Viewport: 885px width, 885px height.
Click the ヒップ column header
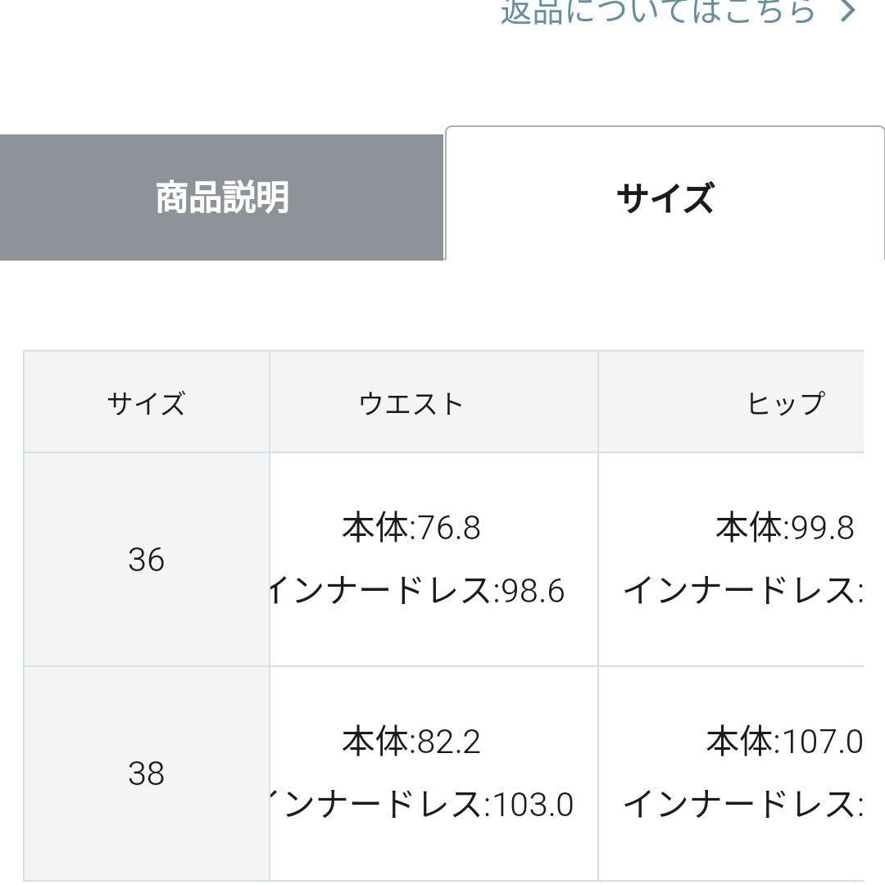tap(784, 403)
